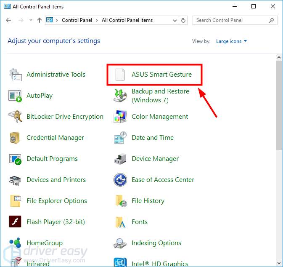This screenshot has height=267, width=283.
Task: Open the Color Management link
Action: click(160, 117)
